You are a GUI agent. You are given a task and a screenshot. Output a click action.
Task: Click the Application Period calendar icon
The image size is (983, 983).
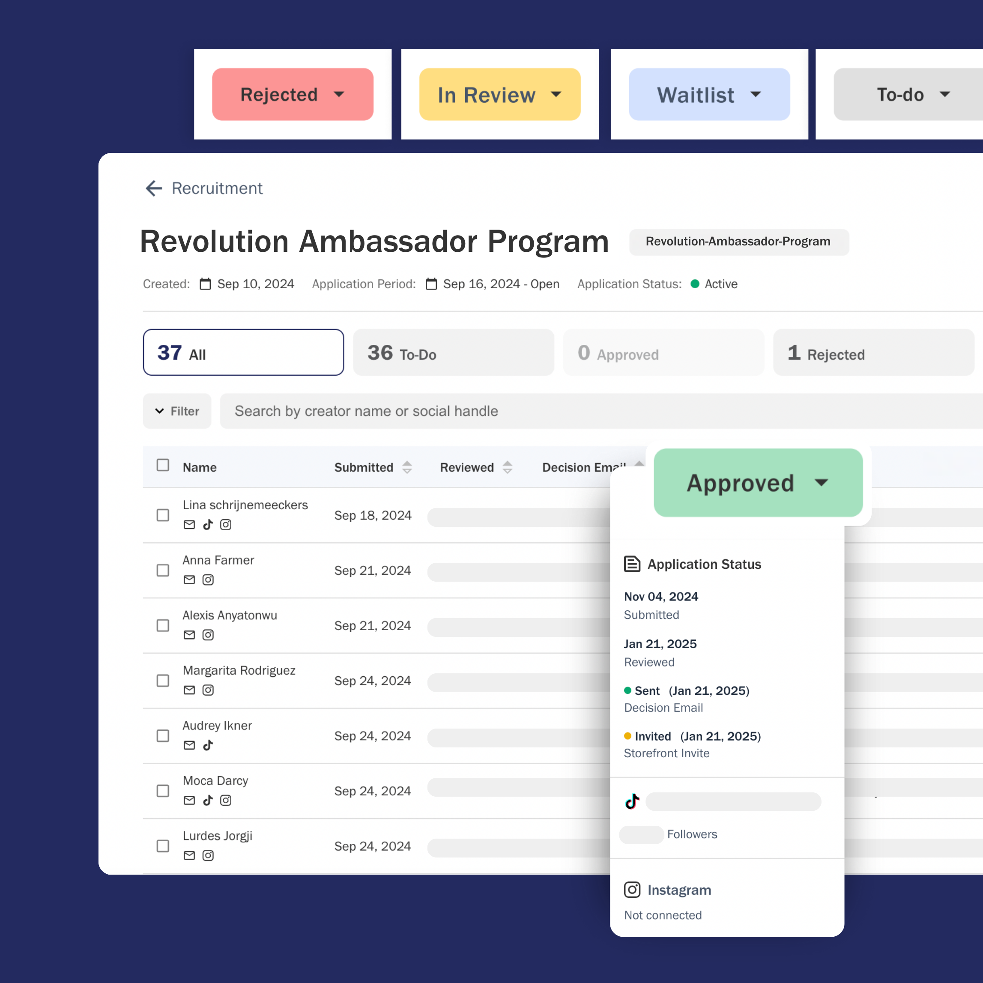[431, 284]
